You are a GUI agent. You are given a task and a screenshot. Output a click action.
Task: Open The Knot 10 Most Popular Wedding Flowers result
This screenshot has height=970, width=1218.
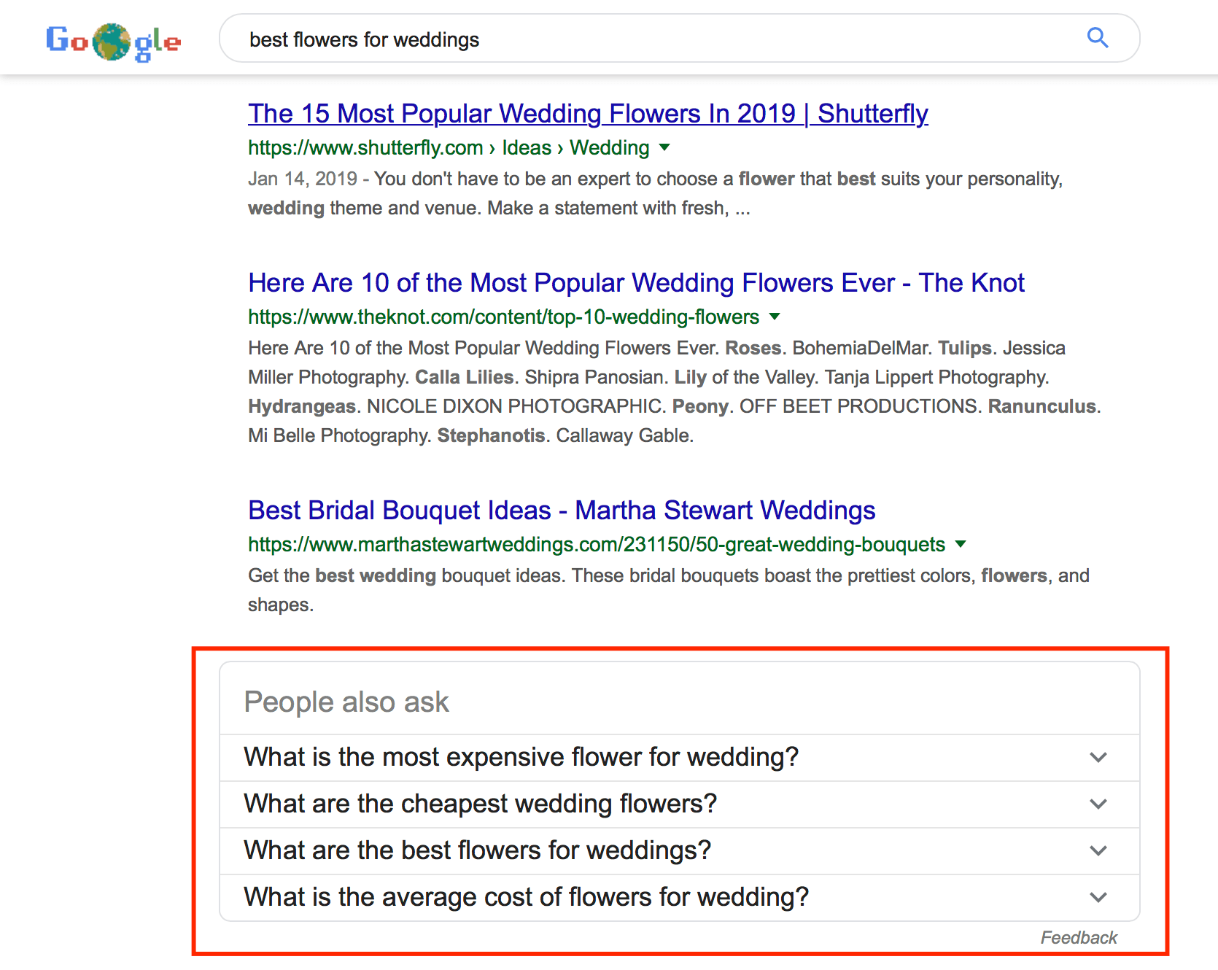point(636,283)
